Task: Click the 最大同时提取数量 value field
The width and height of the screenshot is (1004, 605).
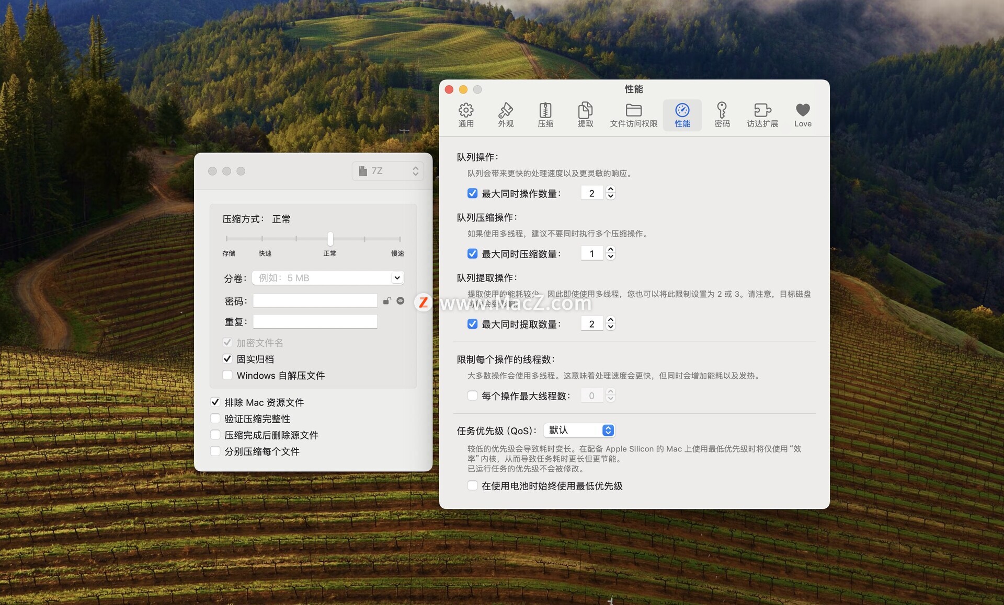Action: [592, 324]
